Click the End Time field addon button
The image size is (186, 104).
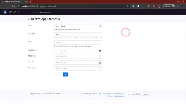(101, 68)
